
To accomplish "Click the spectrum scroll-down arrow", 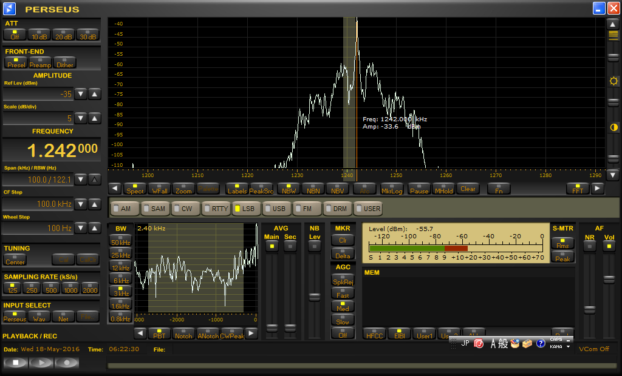I will pos(613,174).
